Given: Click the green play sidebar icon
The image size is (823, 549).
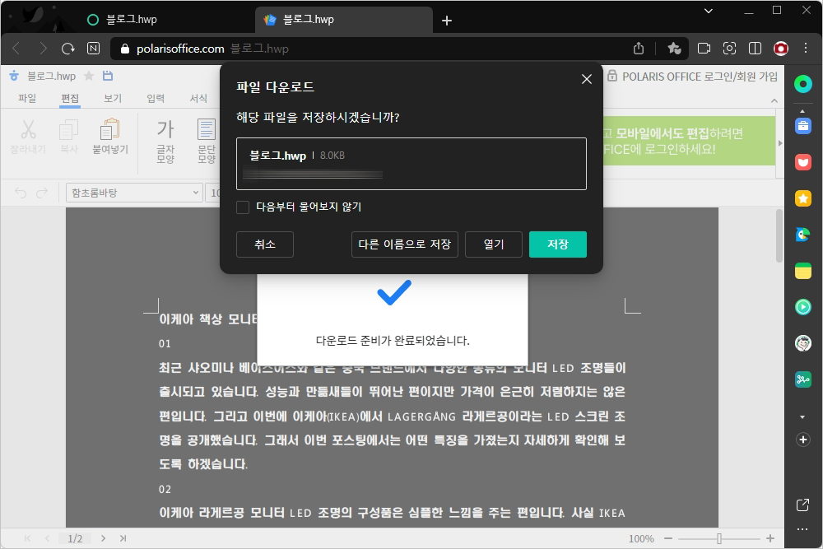Looking at the screenshot, I should [x=803, y=306].
